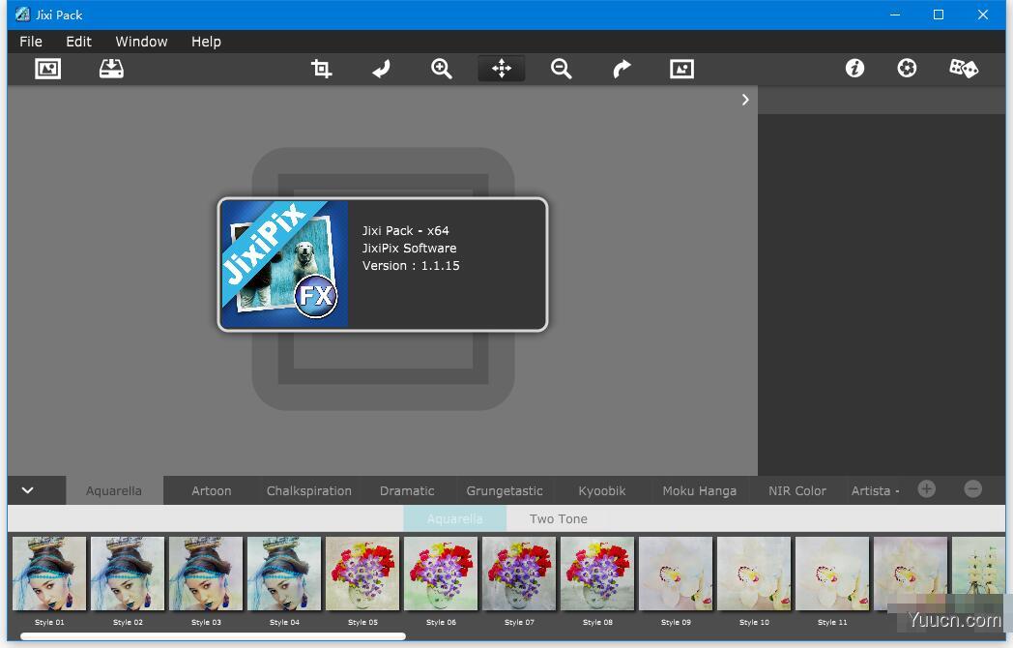Switch to the Grungetastic tab

[x=505, y=491]
